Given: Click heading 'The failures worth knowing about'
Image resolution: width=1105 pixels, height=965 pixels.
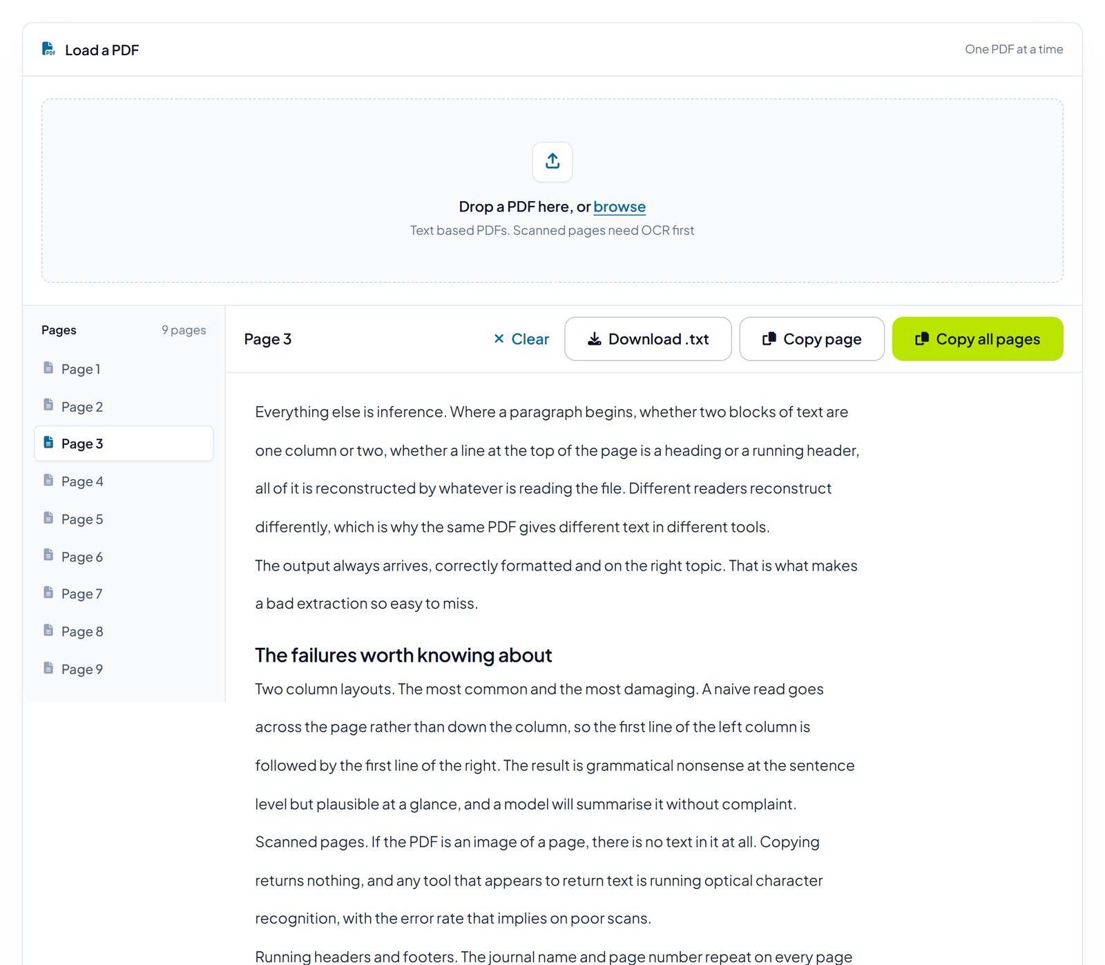Looking at the screenshot, I should coord(403,655).
